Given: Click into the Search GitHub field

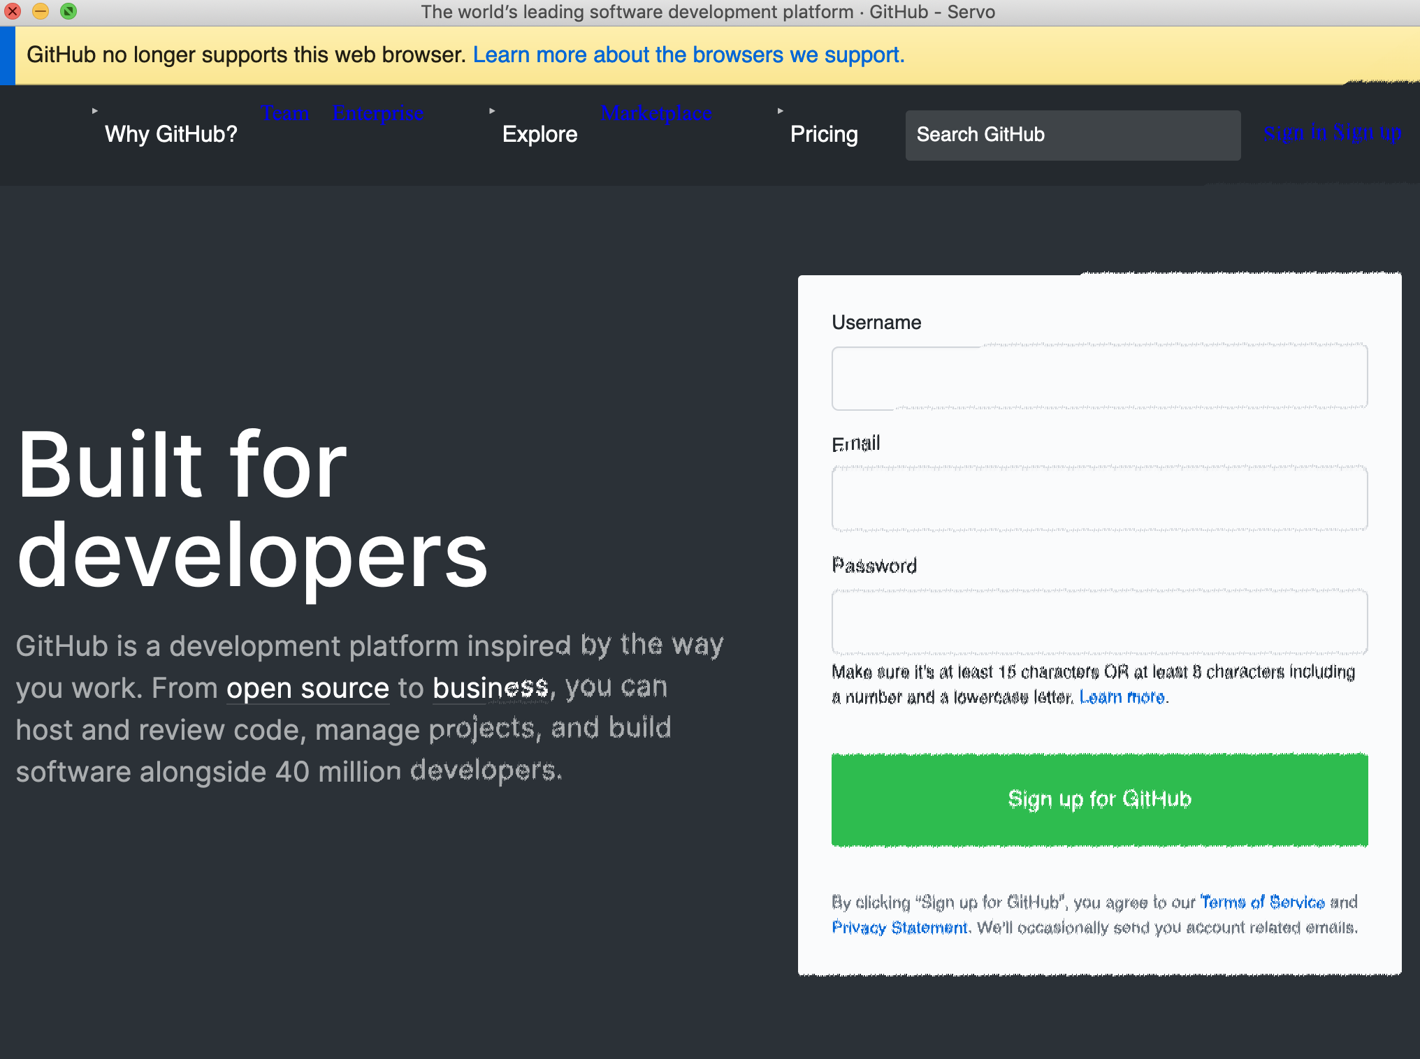Looking at the screenshot, I should (x=1071, y=134).
